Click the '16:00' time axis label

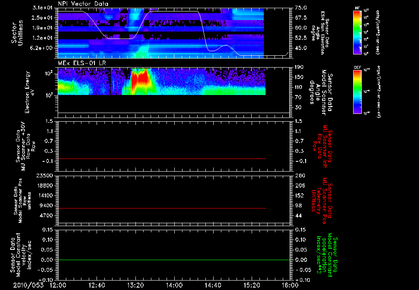click(290, 285)
